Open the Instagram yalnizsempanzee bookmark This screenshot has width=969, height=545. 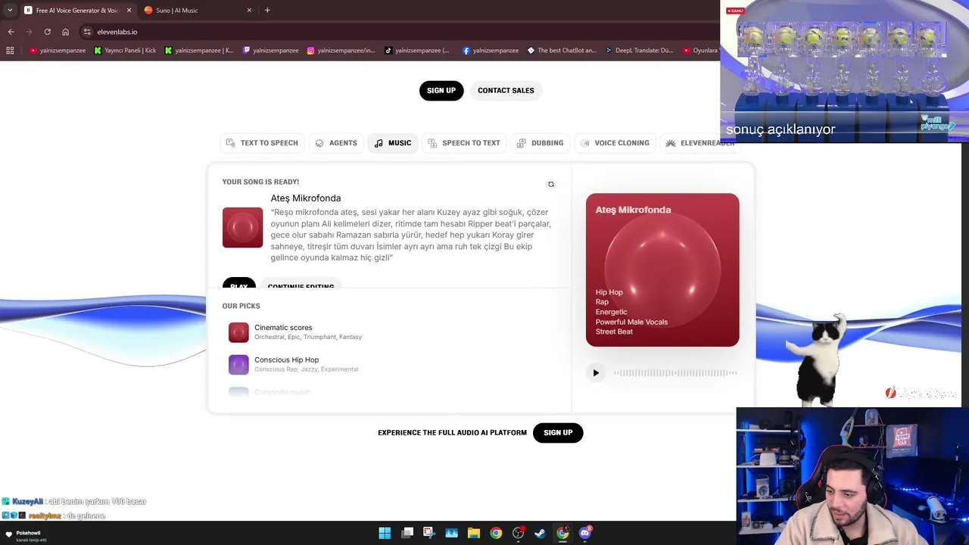[x=341, y=51]
